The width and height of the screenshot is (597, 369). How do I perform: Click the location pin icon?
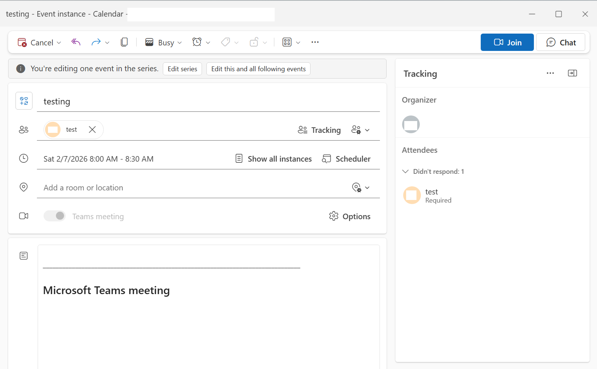[x=24, y=187]
